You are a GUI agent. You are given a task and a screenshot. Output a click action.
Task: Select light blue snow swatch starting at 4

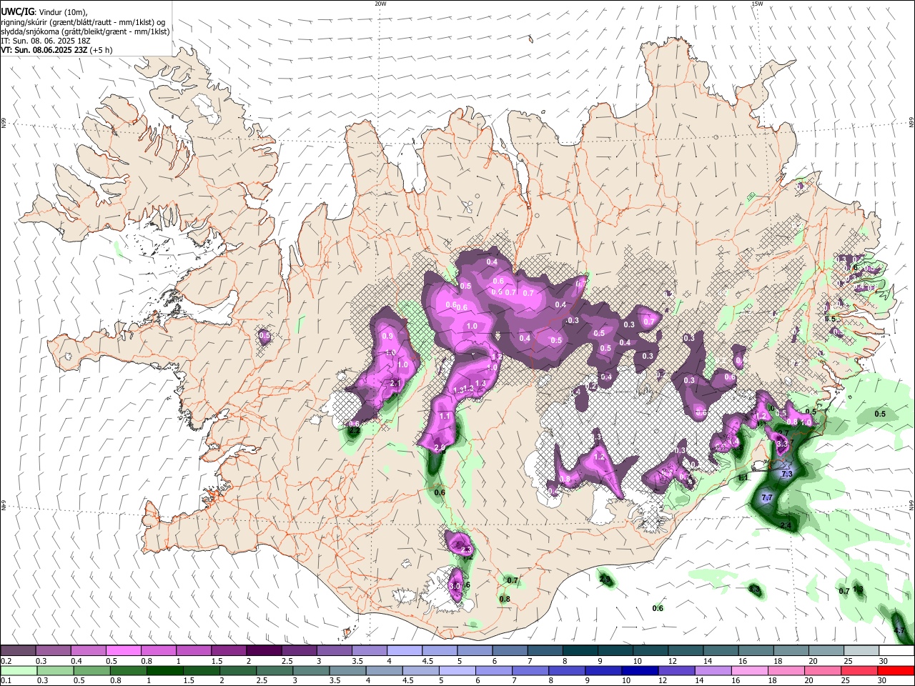click(x=405, y=651)
